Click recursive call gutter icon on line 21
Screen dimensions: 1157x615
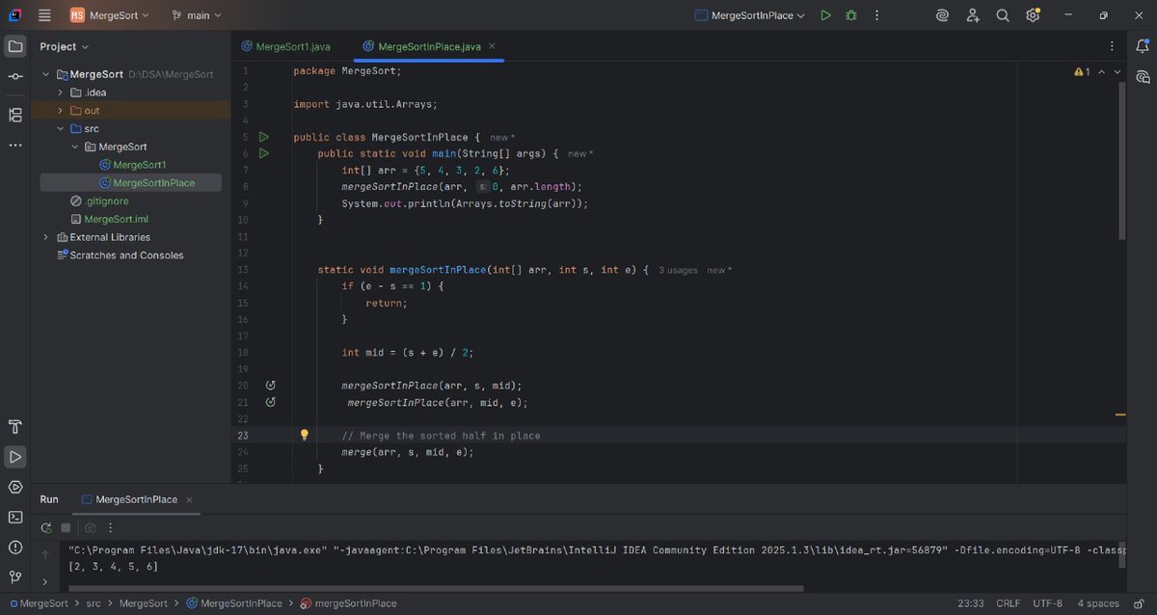pyautogui.click(x=270, y=402)
